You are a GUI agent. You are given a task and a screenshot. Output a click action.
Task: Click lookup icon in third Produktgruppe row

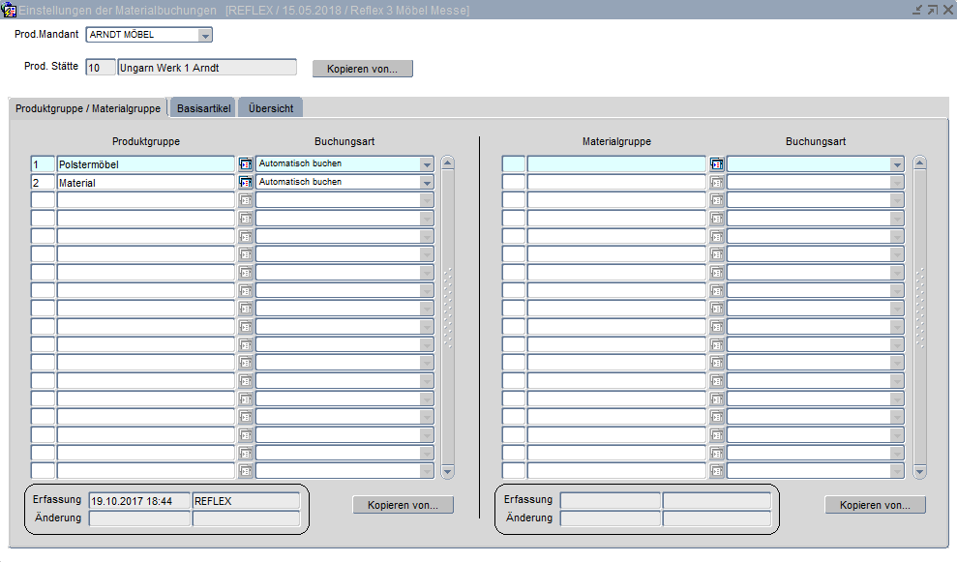(246, 200)
